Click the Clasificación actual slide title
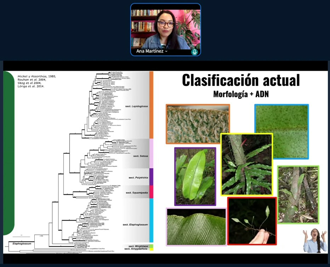This screenshot has width=330, height=267. pos(241,80)
